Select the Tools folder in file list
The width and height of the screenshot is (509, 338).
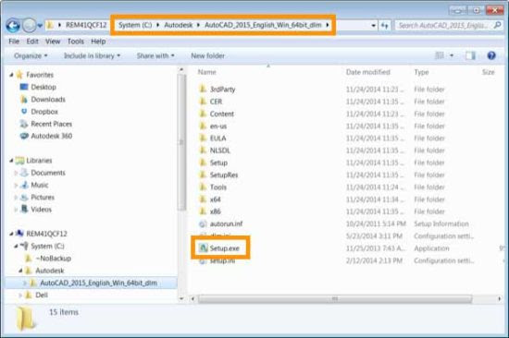click(218, 187)
